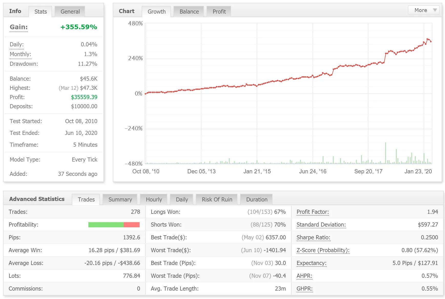
Task: Click the $597.27 standard deviation value
Action: click(428, 225)
